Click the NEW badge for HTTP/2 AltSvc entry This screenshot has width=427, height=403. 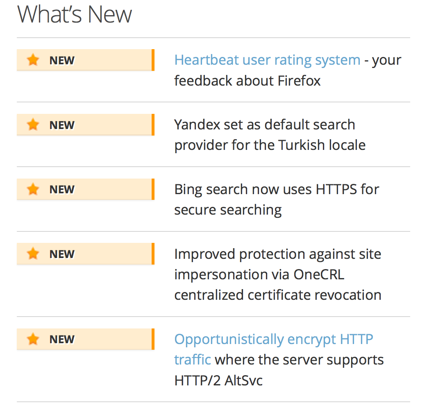point(62,340)
